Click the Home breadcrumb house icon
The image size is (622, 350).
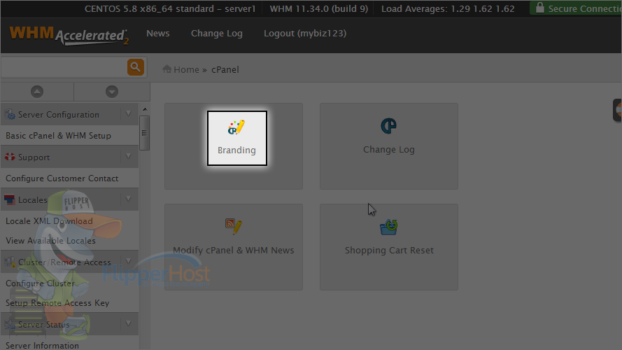[x=167, y=69]
